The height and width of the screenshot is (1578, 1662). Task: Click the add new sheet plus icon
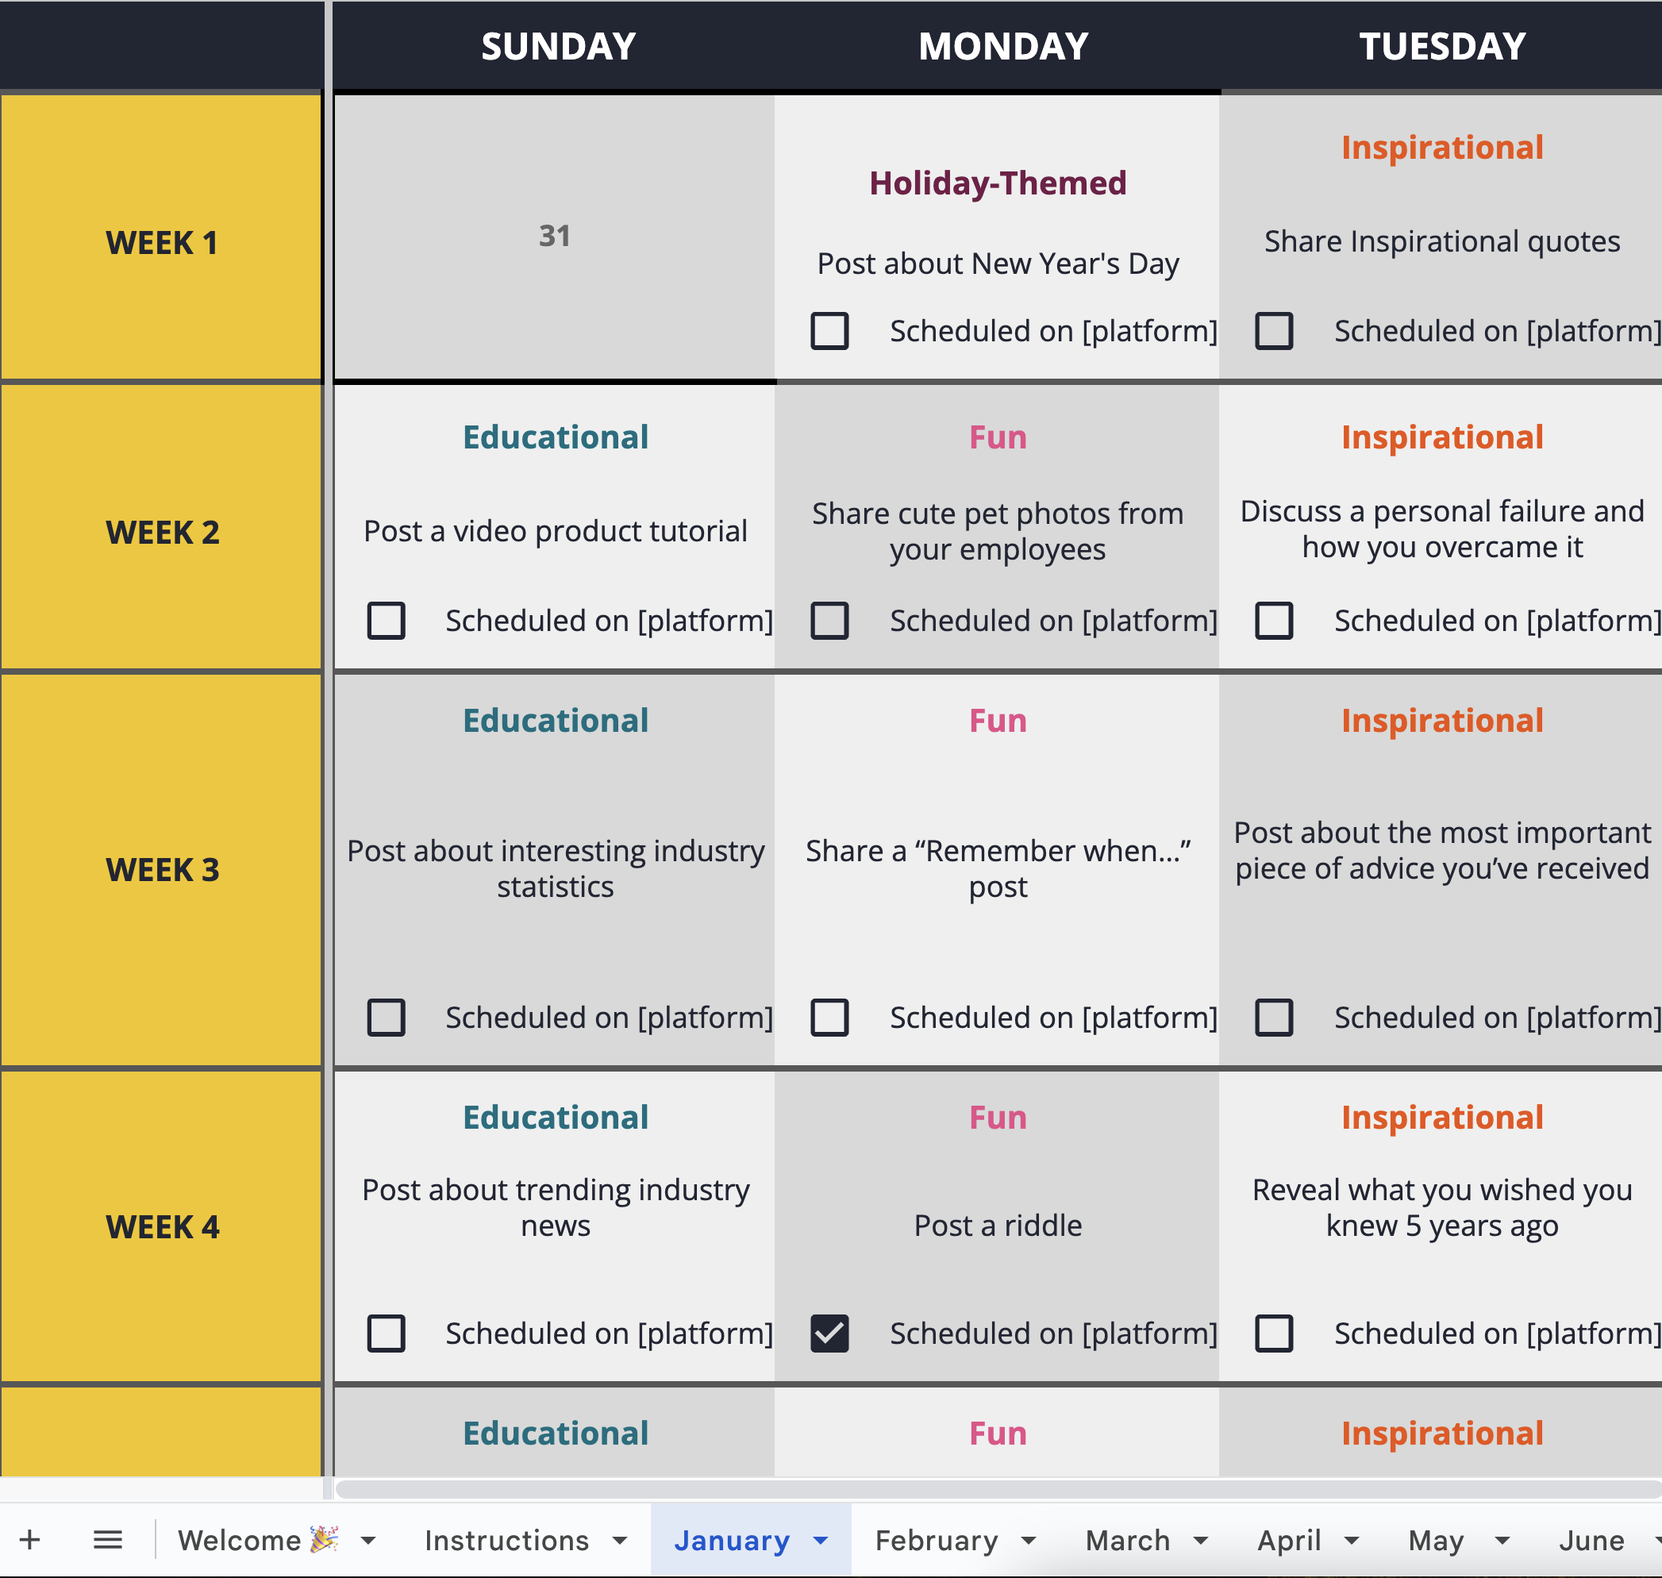pos(30,1540)
